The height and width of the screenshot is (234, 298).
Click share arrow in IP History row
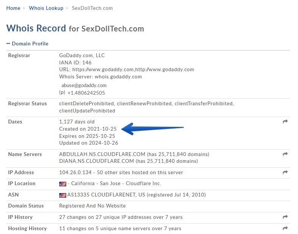coord(285,217)
